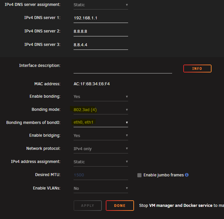224x219 pixels.
Task: Click the APPLY button
Action: (x=88, y=206)
